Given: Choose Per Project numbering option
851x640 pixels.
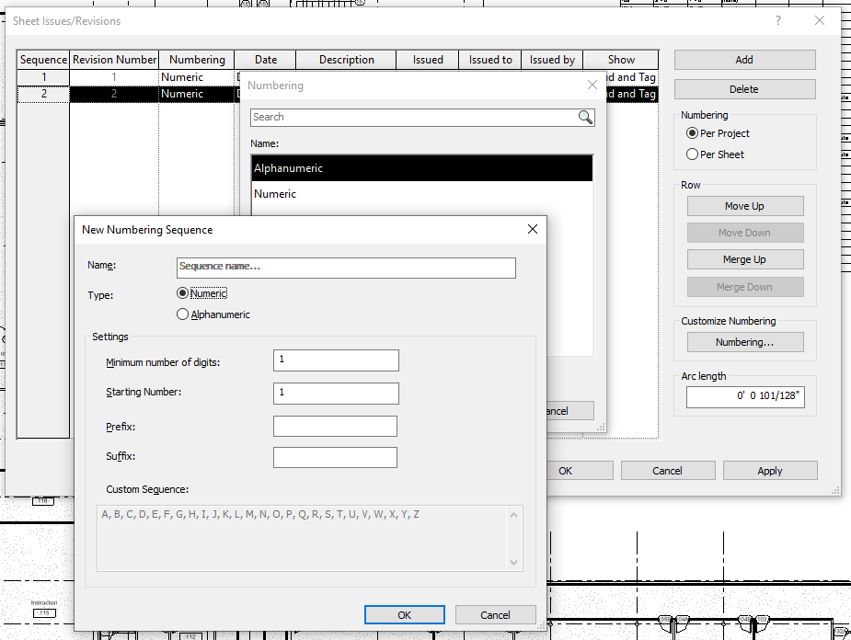Looking at the screenshot, I should tap(693, 133).
